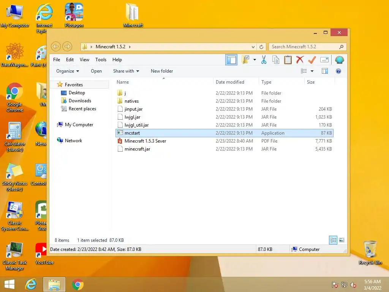Click the Refresh button in address bar
Viewport: 389px width, 292px height.
point(261,47)
